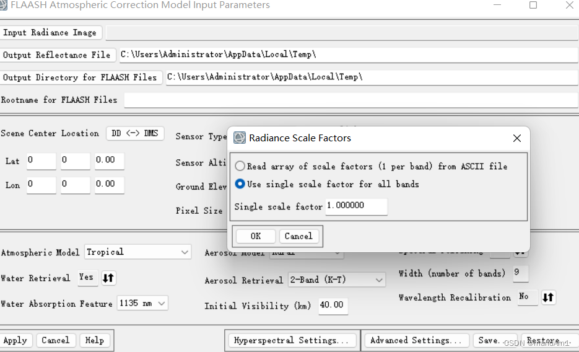Image resolution: width=579 pixels, height=352 pixels.
Task: Click the FLAASH window title bar icon
Action: (x=3, y=5)
